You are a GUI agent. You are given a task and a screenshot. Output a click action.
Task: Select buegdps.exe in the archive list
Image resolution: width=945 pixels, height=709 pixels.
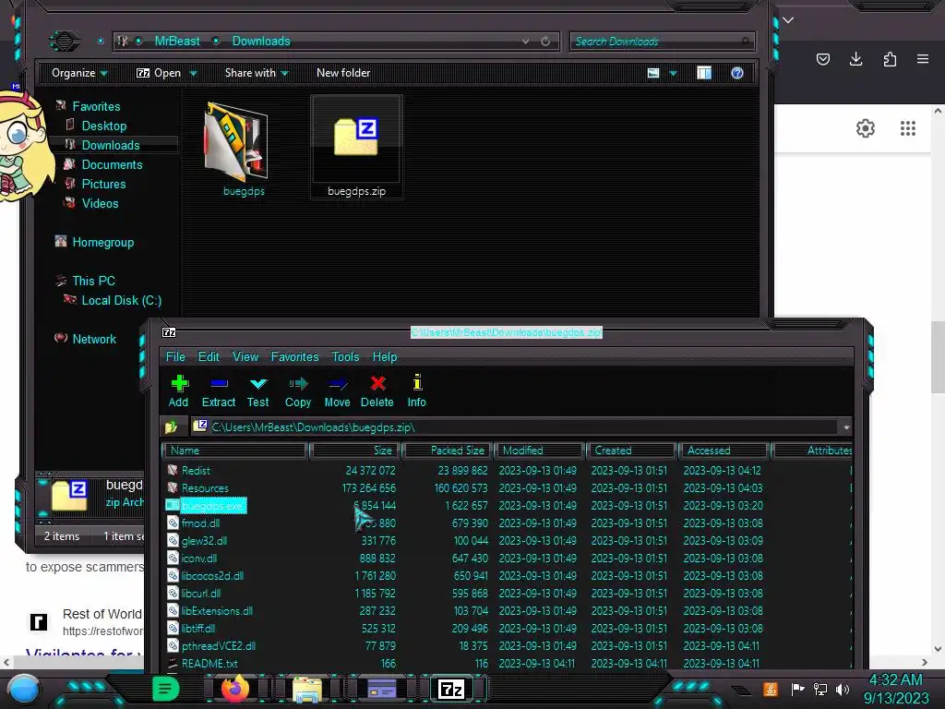(212, 505)
